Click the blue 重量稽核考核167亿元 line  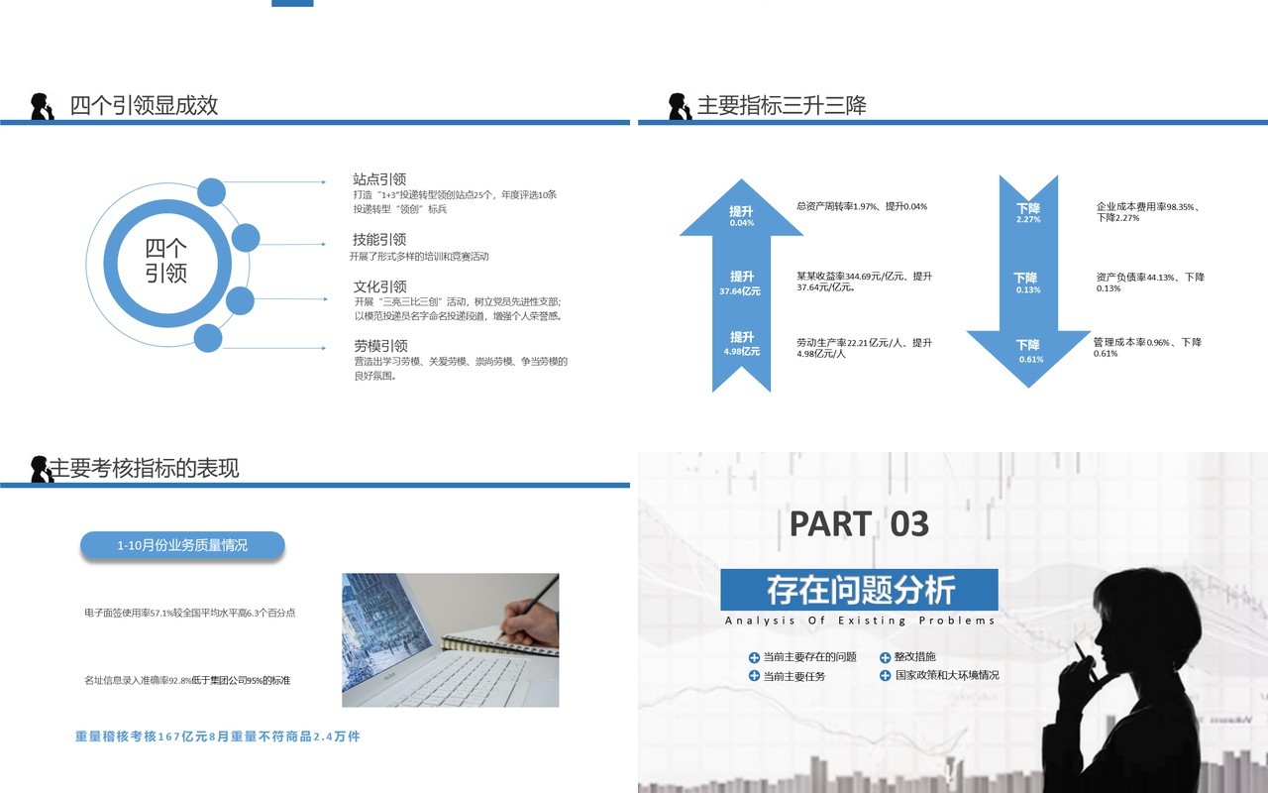218,736
